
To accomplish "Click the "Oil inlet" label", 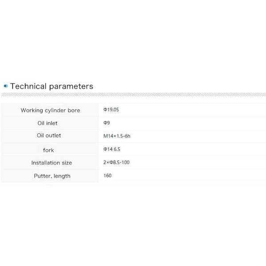I will tap(47, 123).
